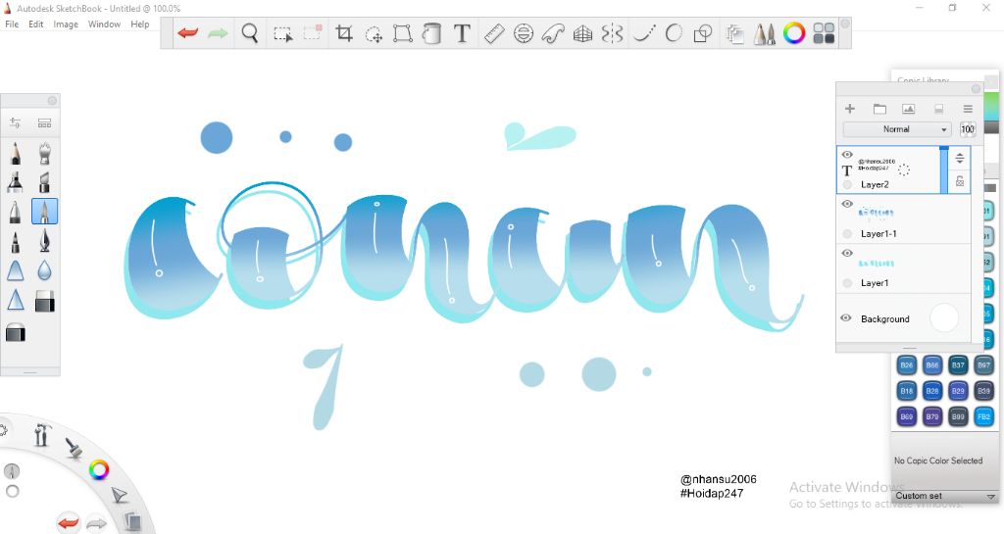Open the Window menu
Image resolution: width=1004 pixels, height=534 pixels.
(104, 24)
